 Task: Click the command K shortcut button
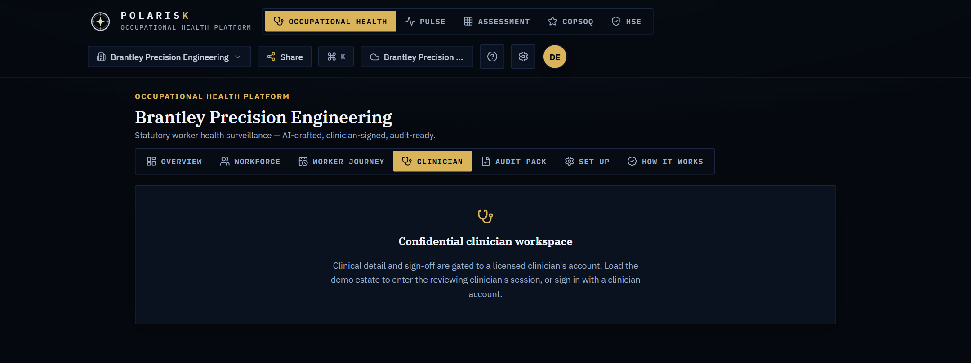(336, 57)
